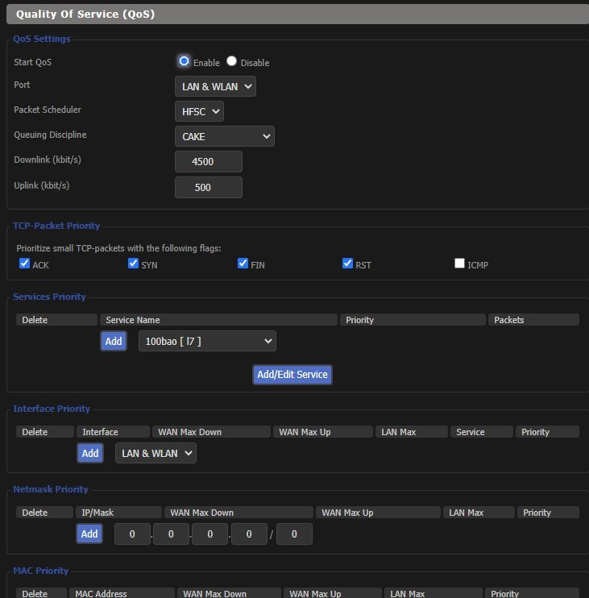Select the Enable radio button for QoS

[185, 61]
